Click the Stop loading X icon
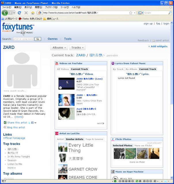The image size is (174, 184). click(x=26, y=13)
